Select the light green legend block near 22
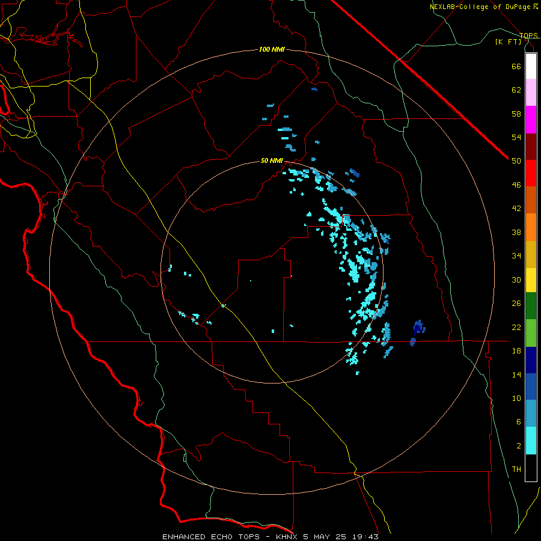The image size is (541, 541). pyautogui.click(x=531, y=333)
